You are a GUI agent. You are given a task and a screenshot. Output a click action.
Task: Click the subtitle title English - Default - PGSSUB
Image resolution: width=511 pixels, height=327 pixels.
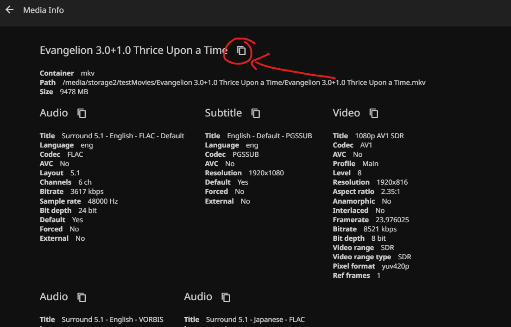coord(269,136)
